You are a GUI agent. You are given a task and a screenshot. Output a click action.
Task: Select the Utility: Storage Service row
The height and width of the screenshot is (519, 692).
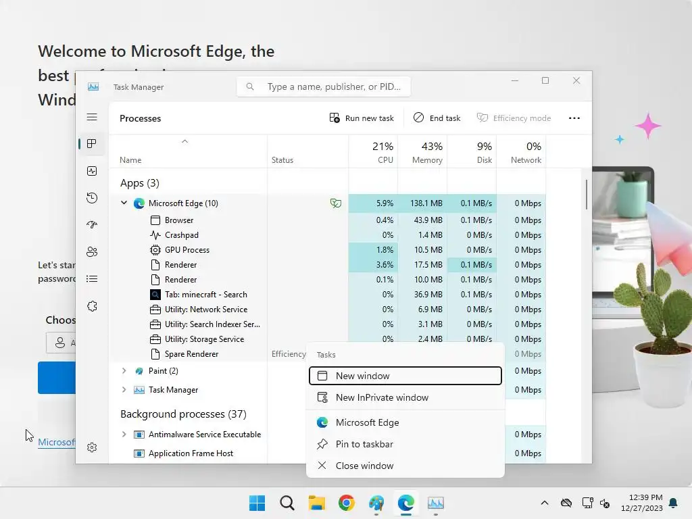pyautogui.click(x=327, y=339)
